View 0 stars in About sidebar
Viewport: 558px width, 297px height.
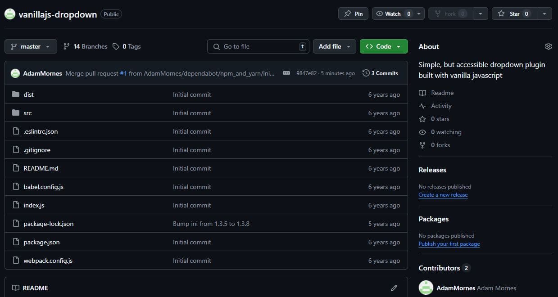[434, 119]
